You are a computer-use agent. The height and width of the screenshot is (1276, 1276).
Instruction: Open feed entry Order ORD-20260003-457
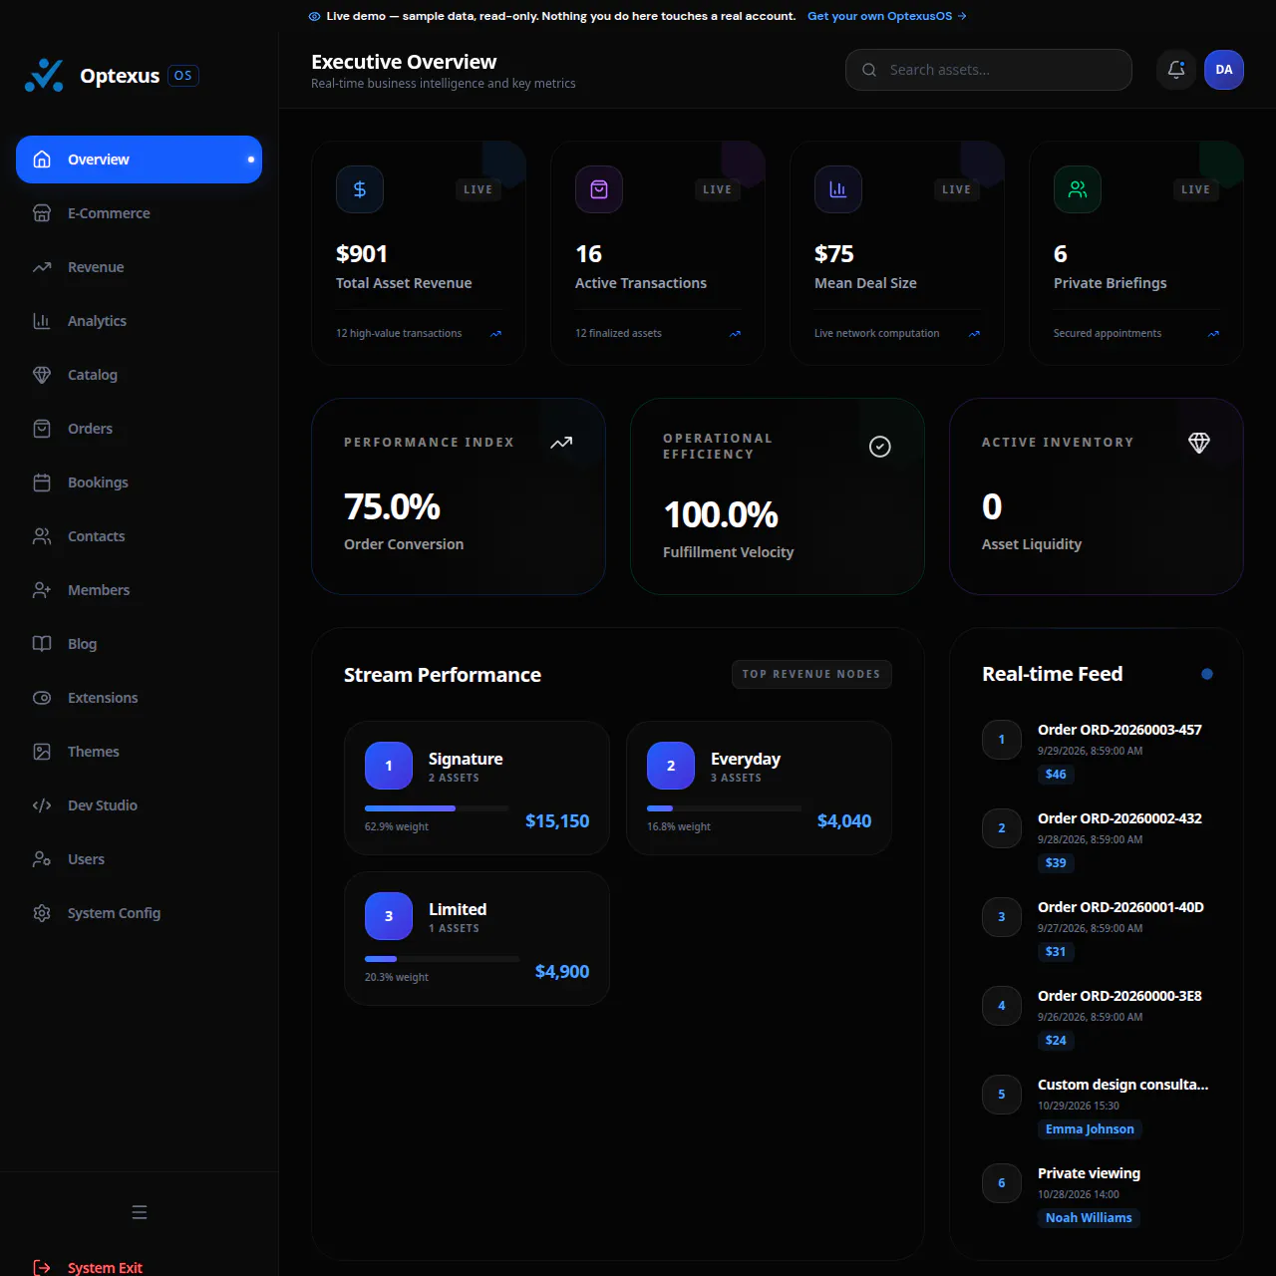click(x=1097, y=752)
